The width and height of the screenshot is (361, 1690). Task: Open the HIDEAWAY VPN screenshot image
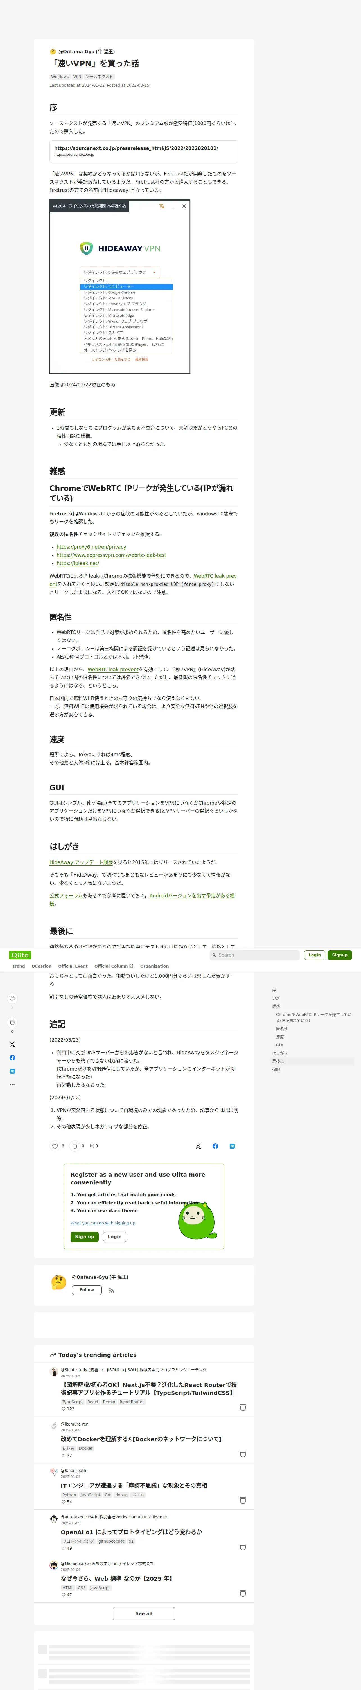(120, 287)
